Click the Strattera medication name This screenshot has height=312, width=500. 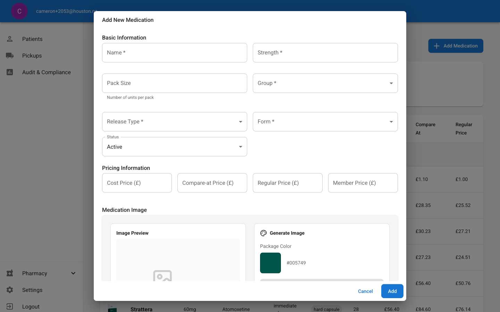141,309
